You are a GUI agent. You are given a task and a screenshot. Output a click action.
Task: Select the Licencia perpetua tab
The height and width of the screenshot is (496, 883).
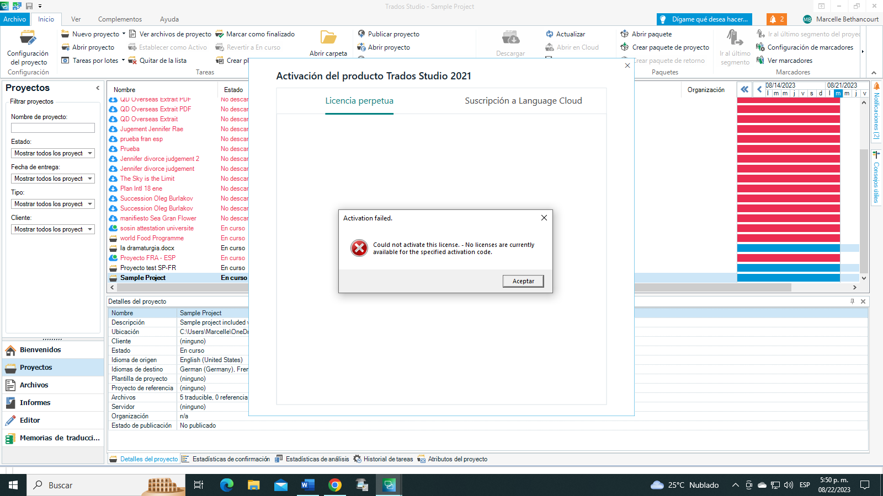[359, 101]
